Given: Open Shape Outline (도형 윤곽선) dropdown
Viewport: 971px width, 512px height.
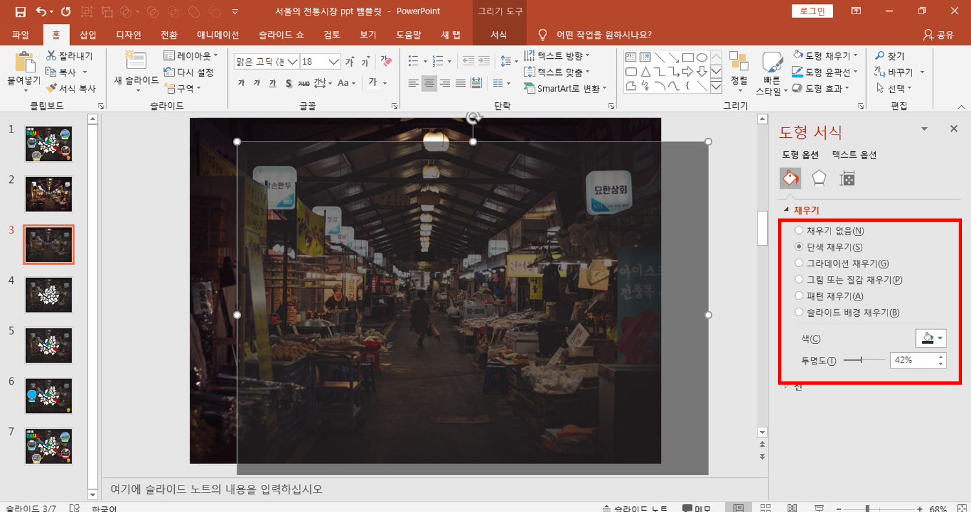Looking at the screenshot, I should pyautogui.click(x=825, y=72).
